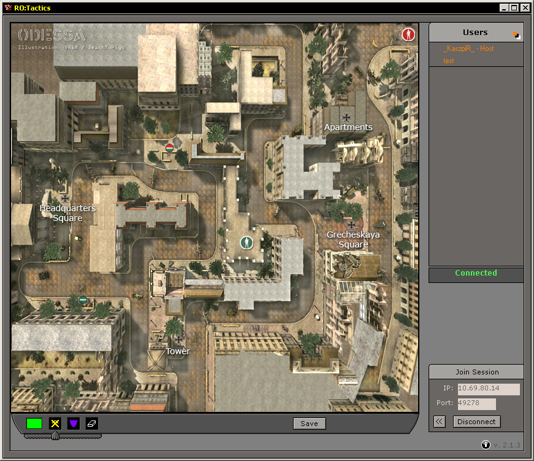The height and width of the screenshot is (461, 534).
Task: Click the Apartments objective cross icon
Action: [346, 118]
